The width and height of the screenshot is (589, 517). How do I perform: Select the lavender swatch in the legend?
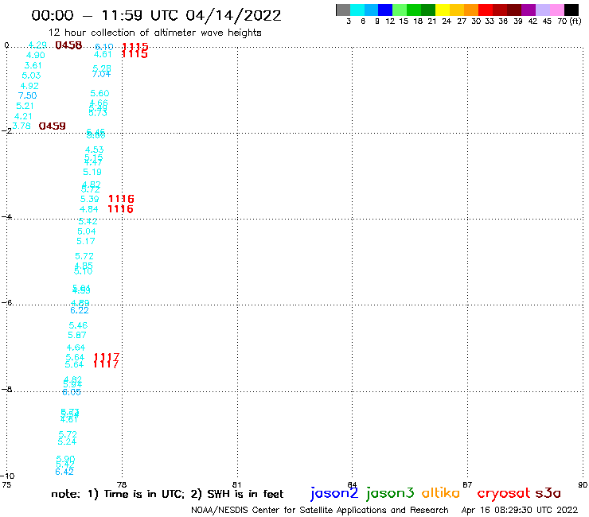pos(542,10)
